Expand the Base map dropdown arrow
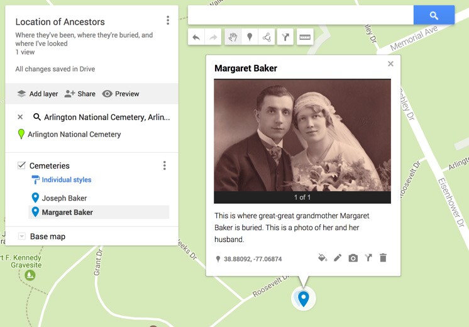This screenshot has height=327, width=469. (x=21, y=236)
